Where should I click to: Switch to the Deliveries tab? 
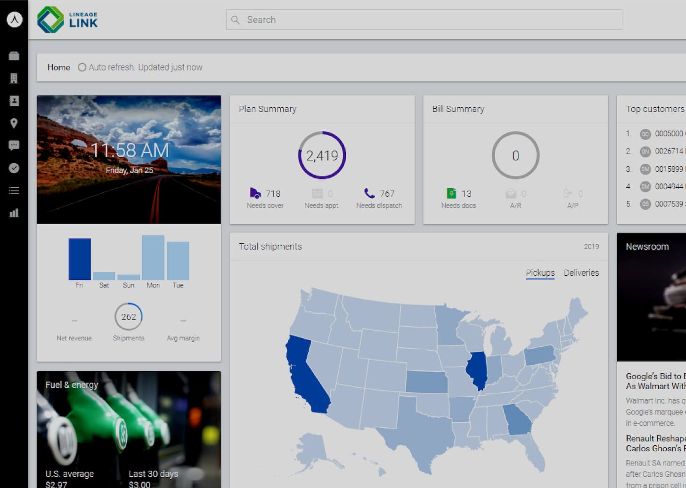(x=581, y=273)
